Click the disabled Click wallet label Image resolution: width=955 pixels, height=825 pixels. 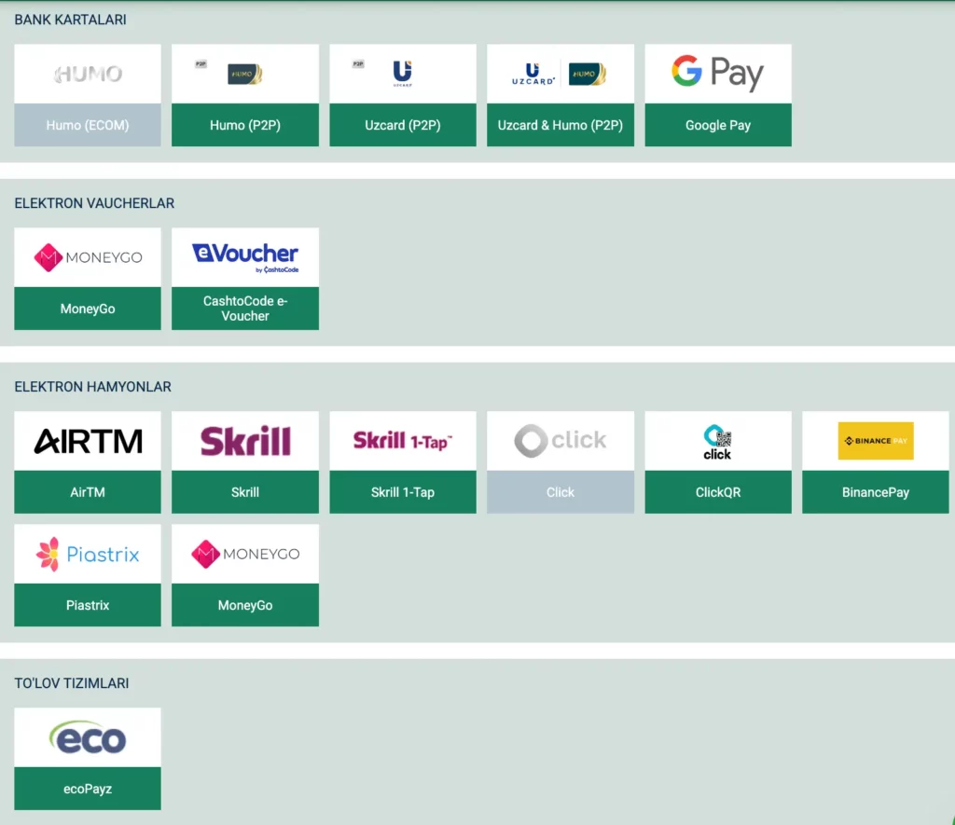point(560,492)
